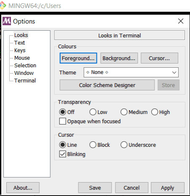The width and height of the screenshot is (190, 196).
Task: Switch to the Keys category
Action: [x=20, y=50]
